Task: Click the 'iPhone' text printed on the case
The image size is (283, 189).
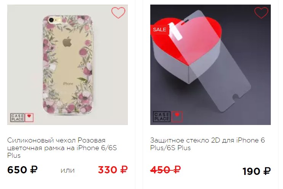Action: (68, 84)
